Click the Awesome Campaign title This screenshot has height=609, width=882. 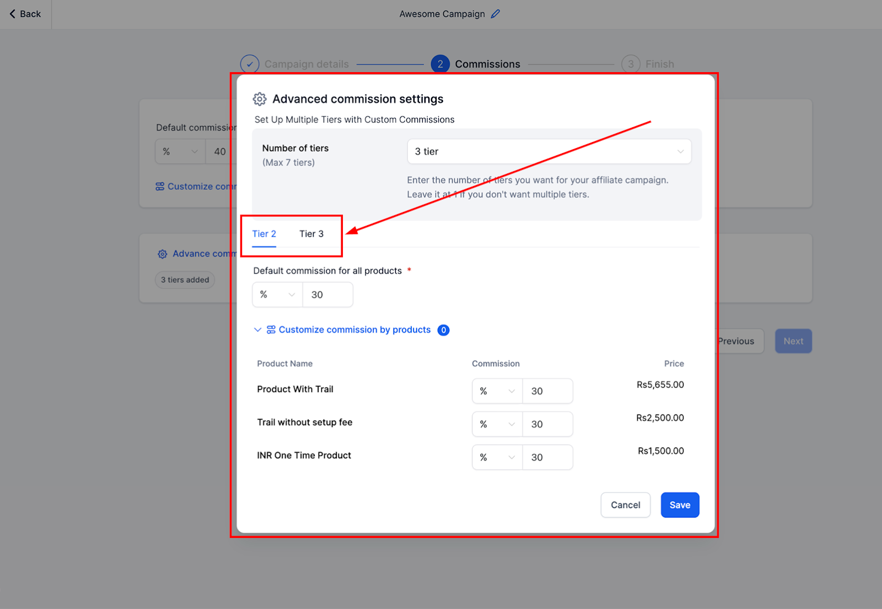coord(442,14)
